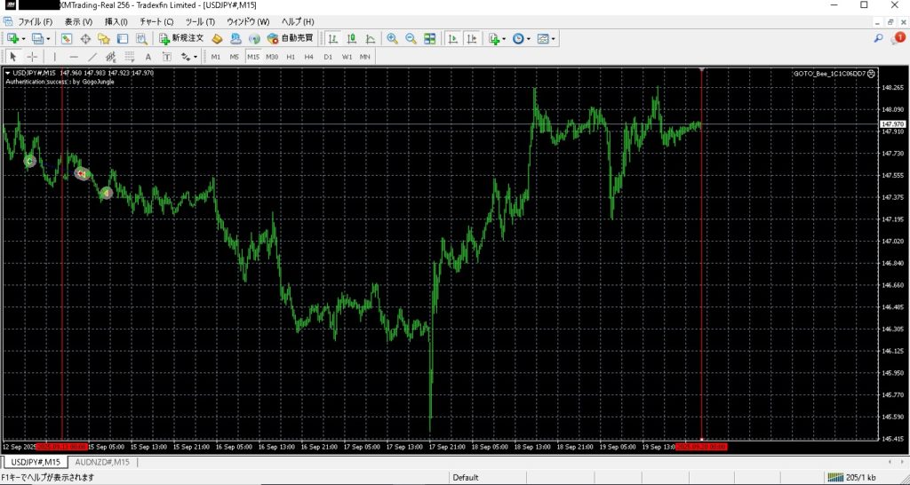Screen dimensions: 910x485
Task: Click the Zoom Out magnifier icon
Action: tap(411, 39)
